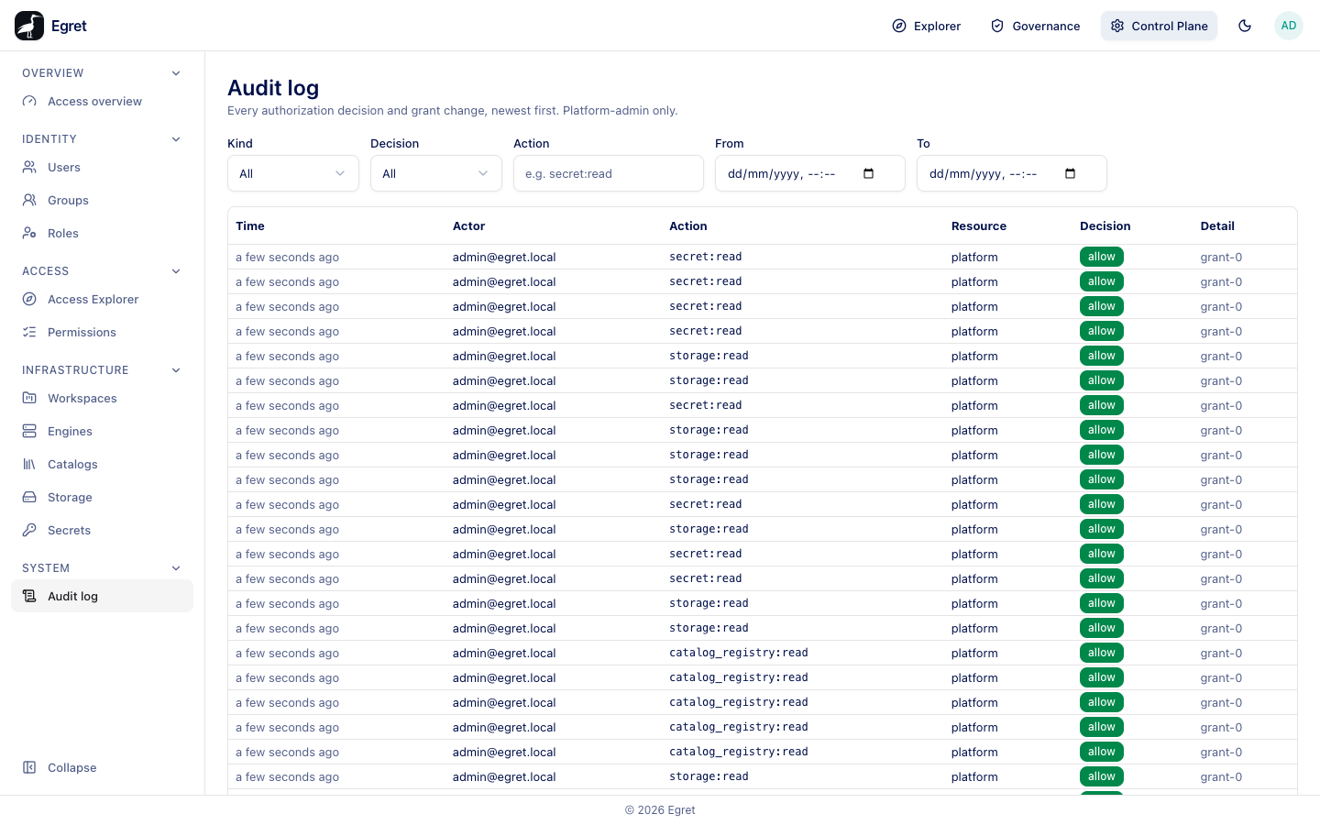Go to Audit log sidebar item
This screenshot has width=1320, height=825.
coord(102,597)
